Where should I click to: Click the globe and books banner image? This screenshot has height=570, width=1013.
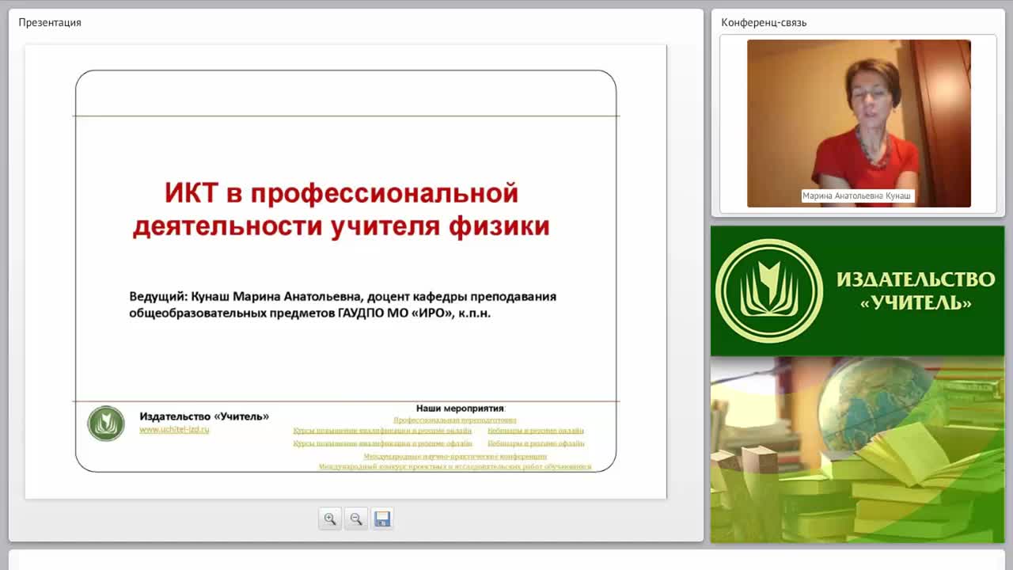[857, 449]
